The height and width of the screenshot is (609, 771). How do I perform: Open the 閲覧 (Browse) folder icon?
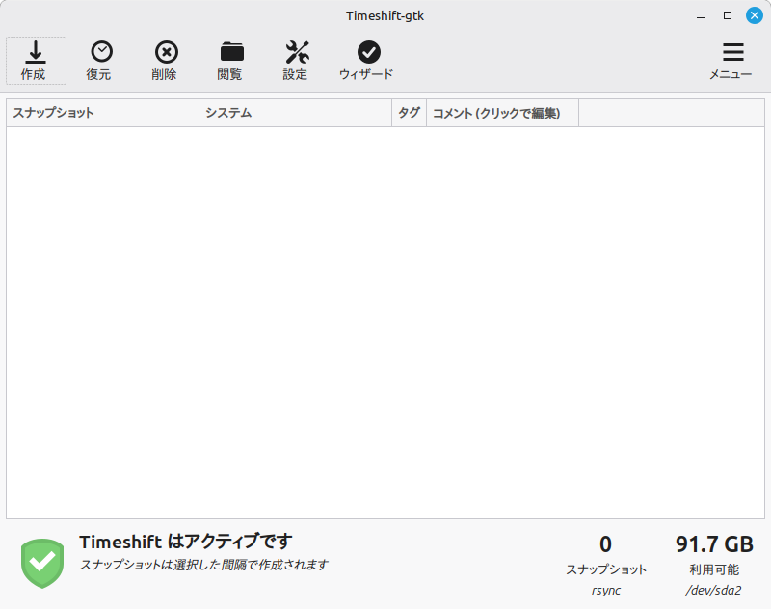click(231, 53)
